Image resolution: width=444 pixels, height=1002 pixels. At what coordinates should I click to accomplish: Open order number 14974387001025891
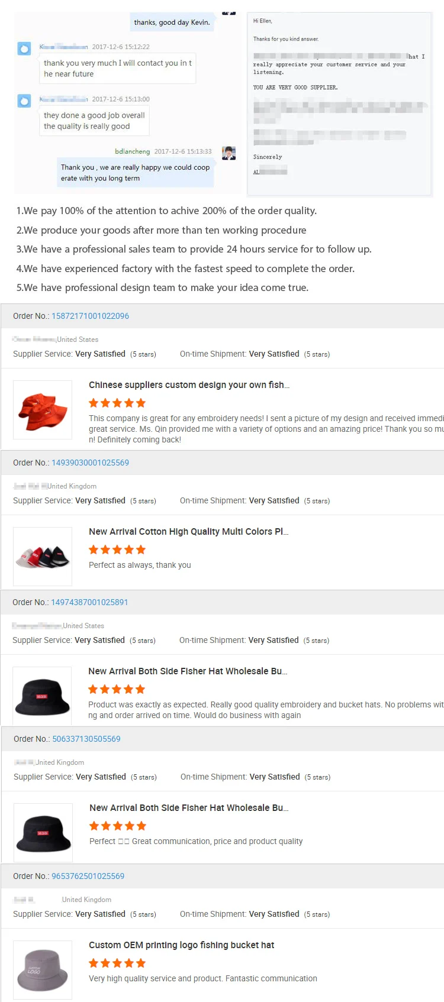(x=89, y=602)
